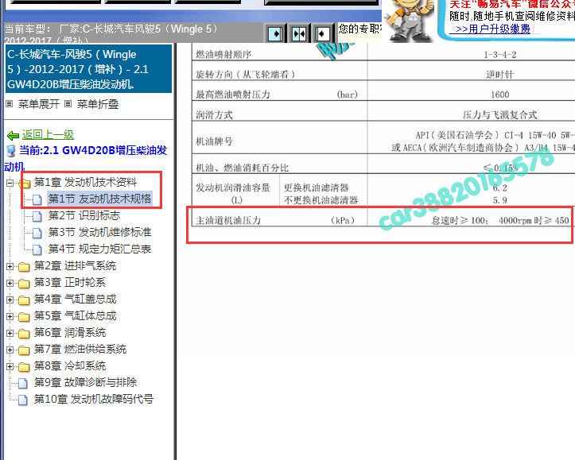Image resolution: width=575 pixels, height=460 pixels.
Task: Click folder icon of 第8章 冷却系统
Action: point(24,367)
